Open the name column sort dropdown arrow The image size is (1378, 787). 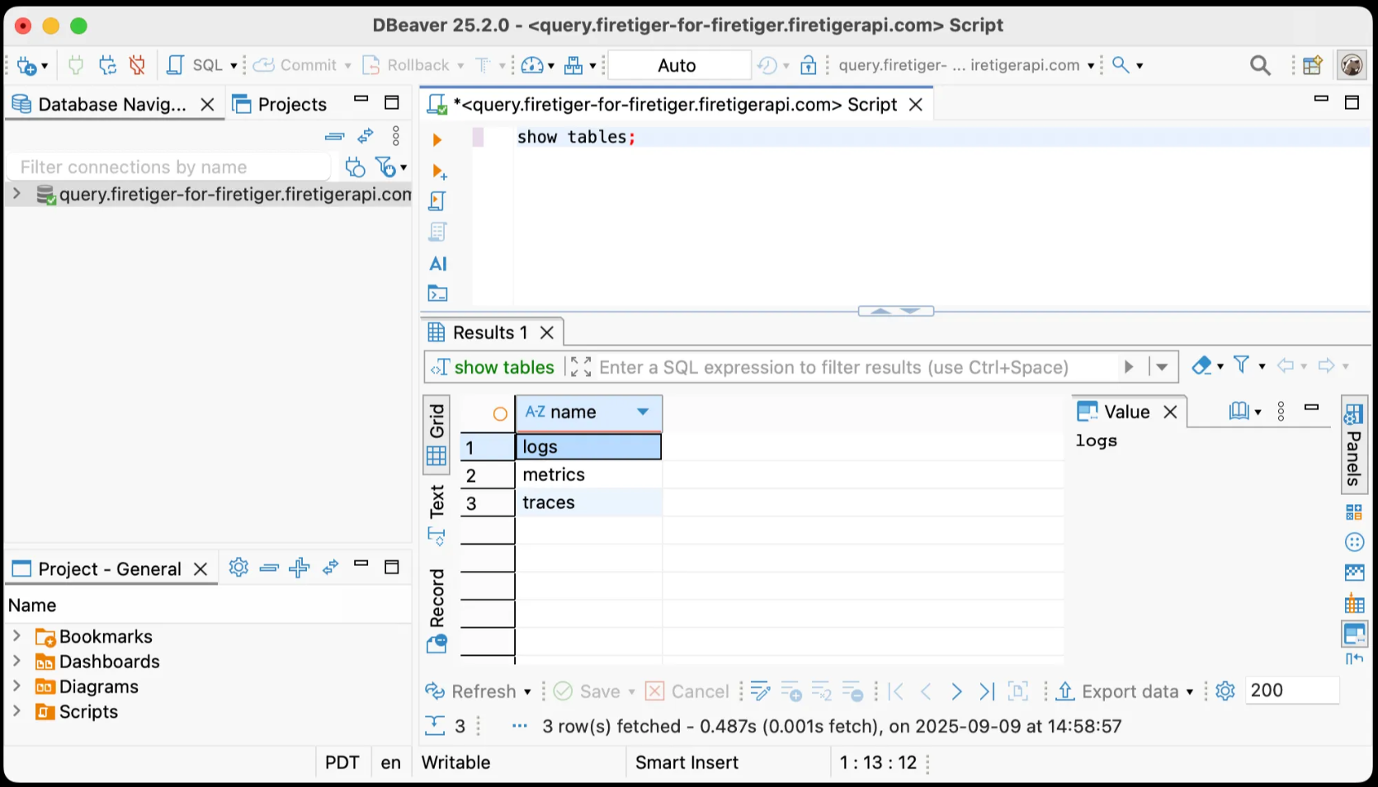(643, 412)
